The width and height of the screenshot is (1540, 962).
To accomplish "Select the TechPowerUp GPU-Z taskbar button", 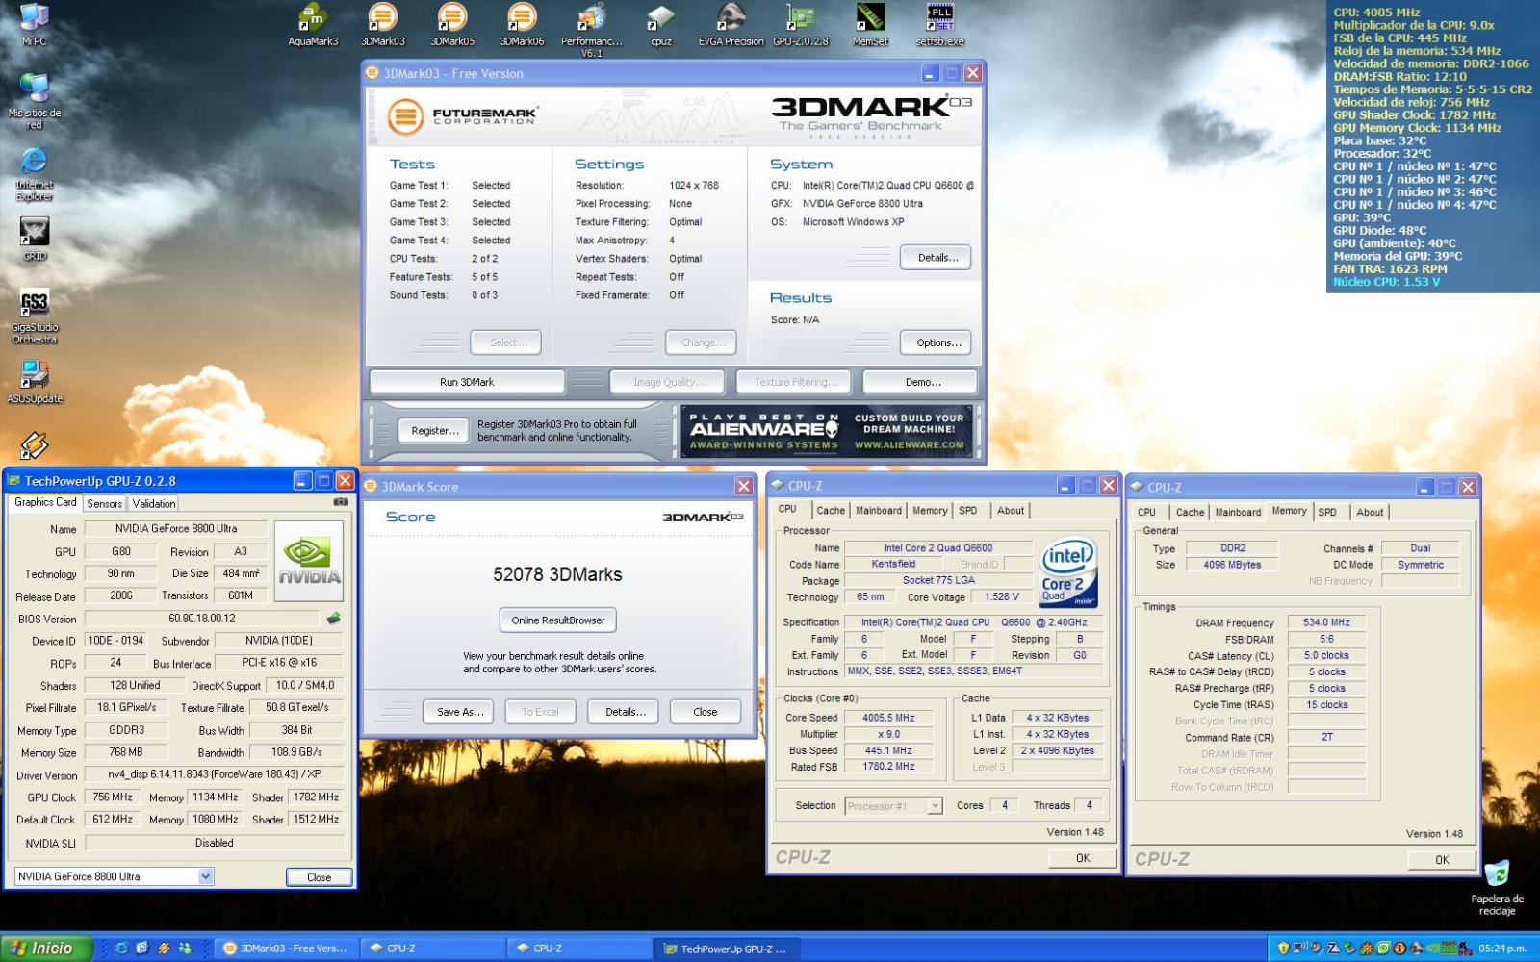I will 726,949.
